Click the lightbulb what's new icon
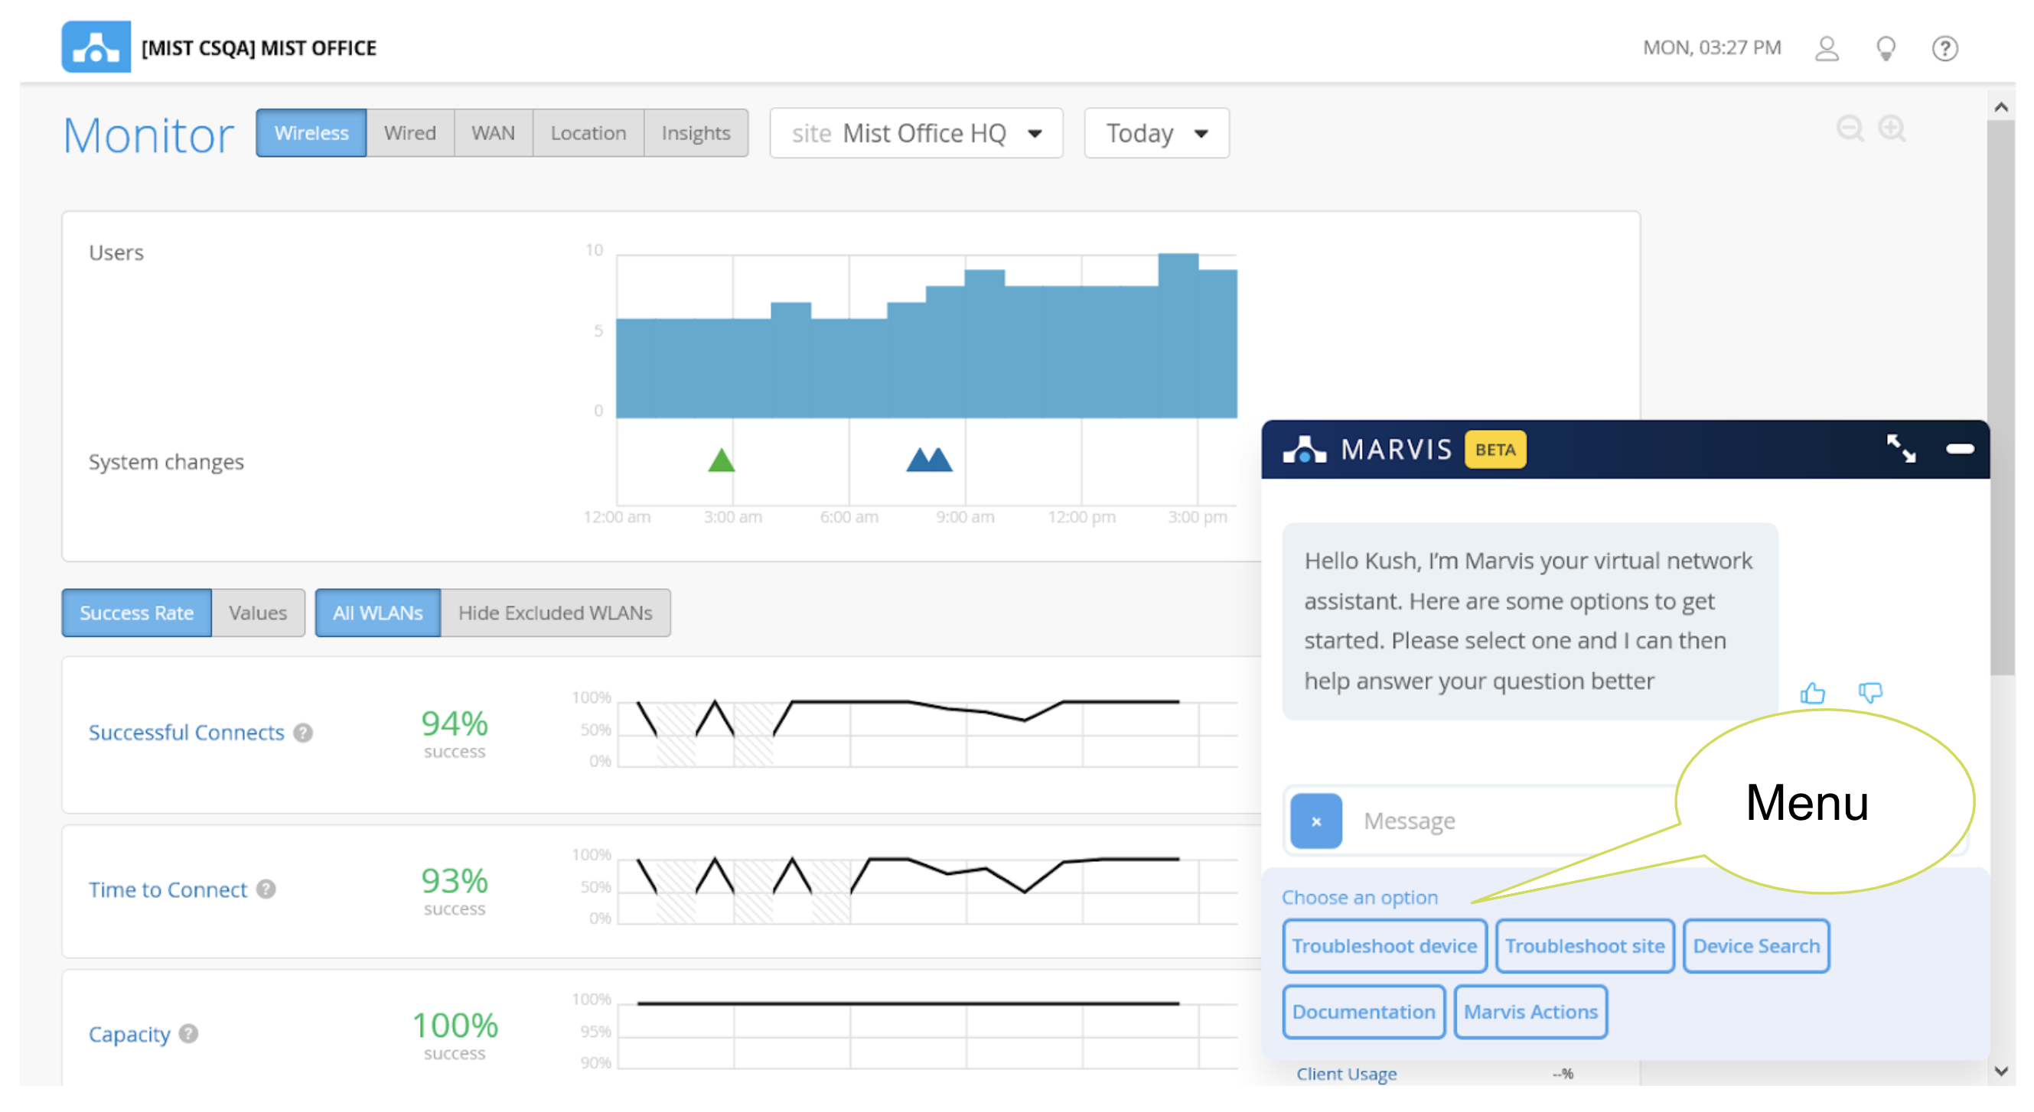This screenshot has height=1112, width=2034. 1885,48
